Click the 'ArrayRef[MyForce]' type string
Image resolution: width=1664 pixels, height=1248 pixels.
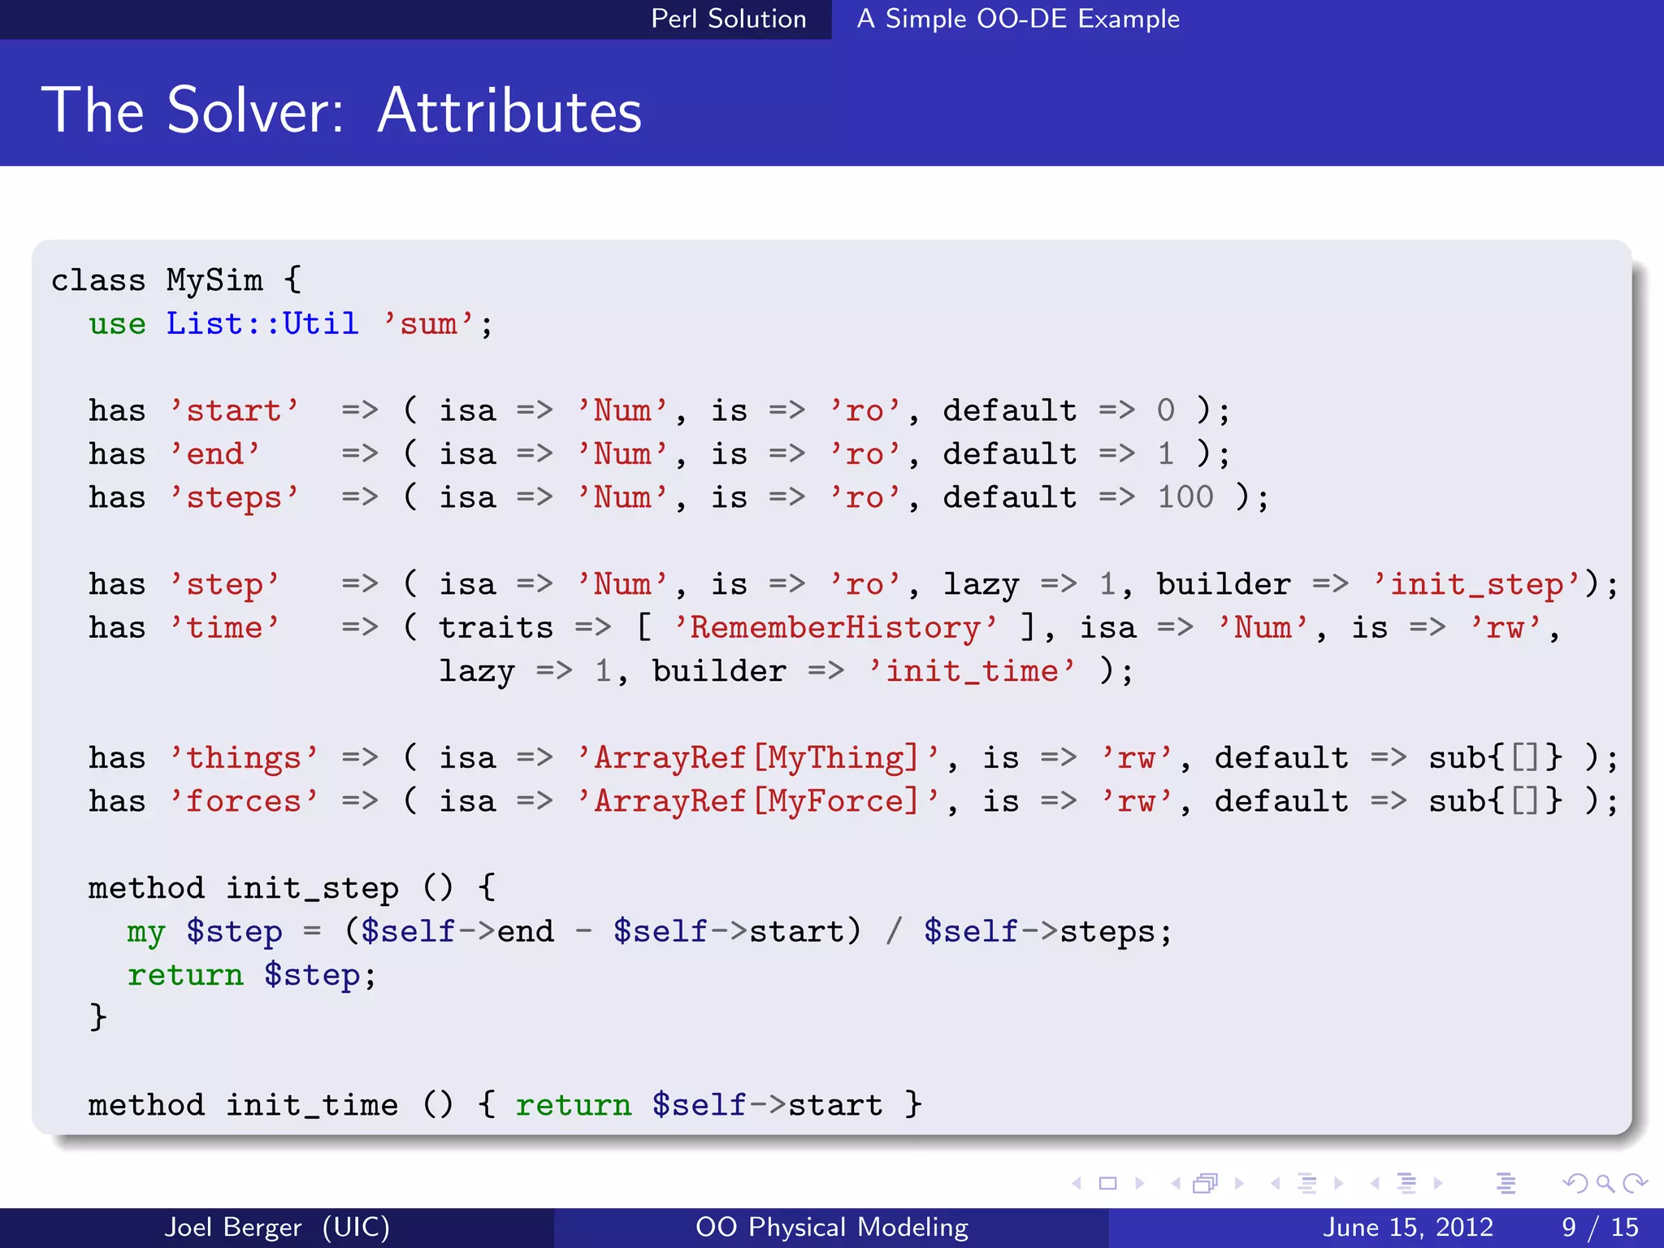point(758,801)
